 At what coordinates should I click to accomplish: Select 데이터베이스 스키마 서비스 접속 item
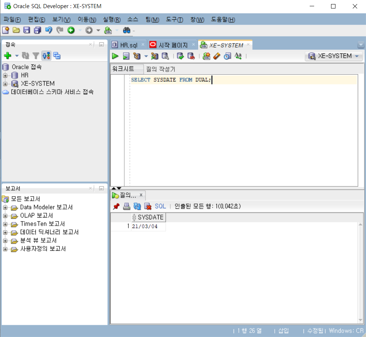coord(52,92)
